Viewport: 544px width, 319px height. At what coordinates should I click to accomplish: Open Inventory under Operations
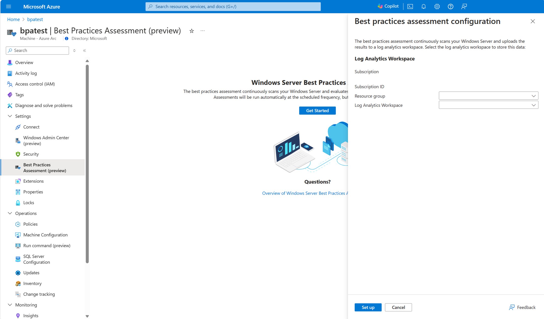click(x=32, y=283)
